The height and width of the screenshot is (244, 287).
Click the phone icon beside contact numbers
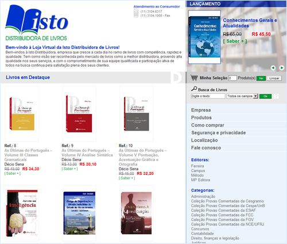point(136,13)
